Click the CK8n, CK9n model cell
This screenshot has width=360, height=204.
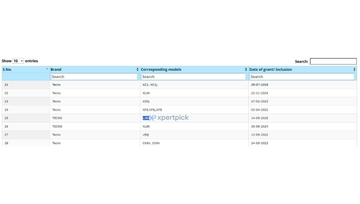click(x=151, y=143)
